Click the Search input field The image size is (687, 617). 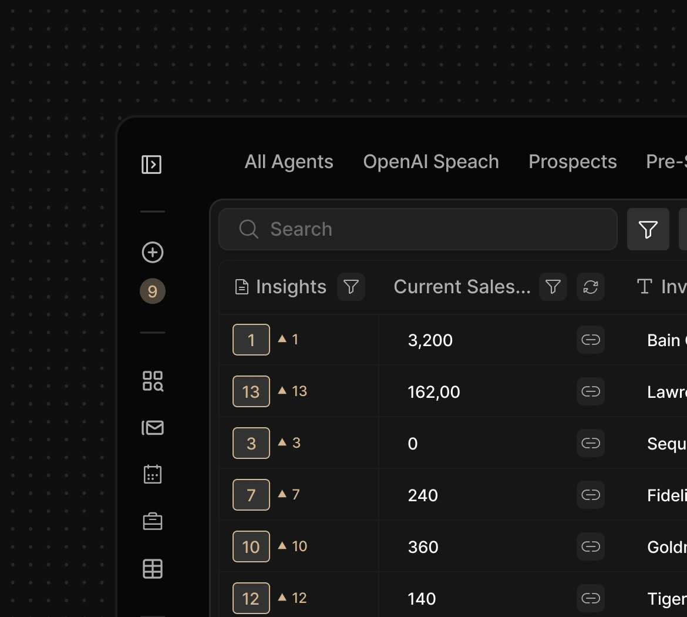pos(418,229)
